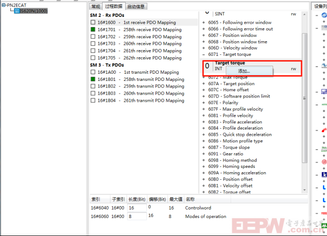The height and width of the screenshot is (236, 327).
Task: Collapse the PN2ECAT tree node
Action: pyautogui.click(x=4, y=5)
